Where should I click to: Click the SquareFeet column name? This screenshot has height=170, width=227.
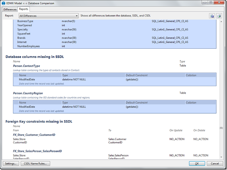click(x=24, y=34)
